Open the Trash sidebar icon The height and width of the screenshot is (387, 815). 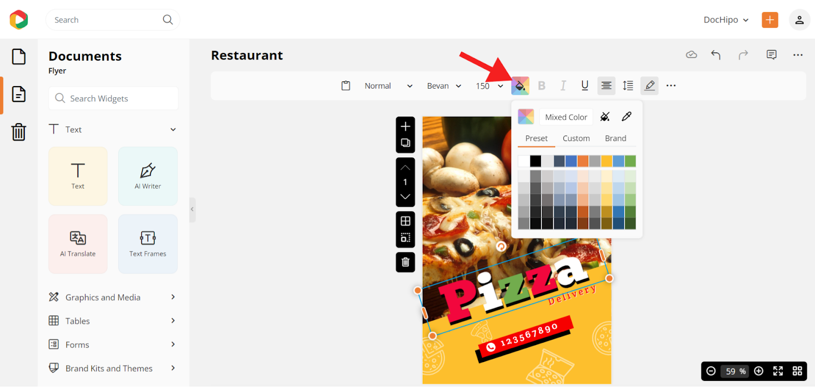[19, 132]
